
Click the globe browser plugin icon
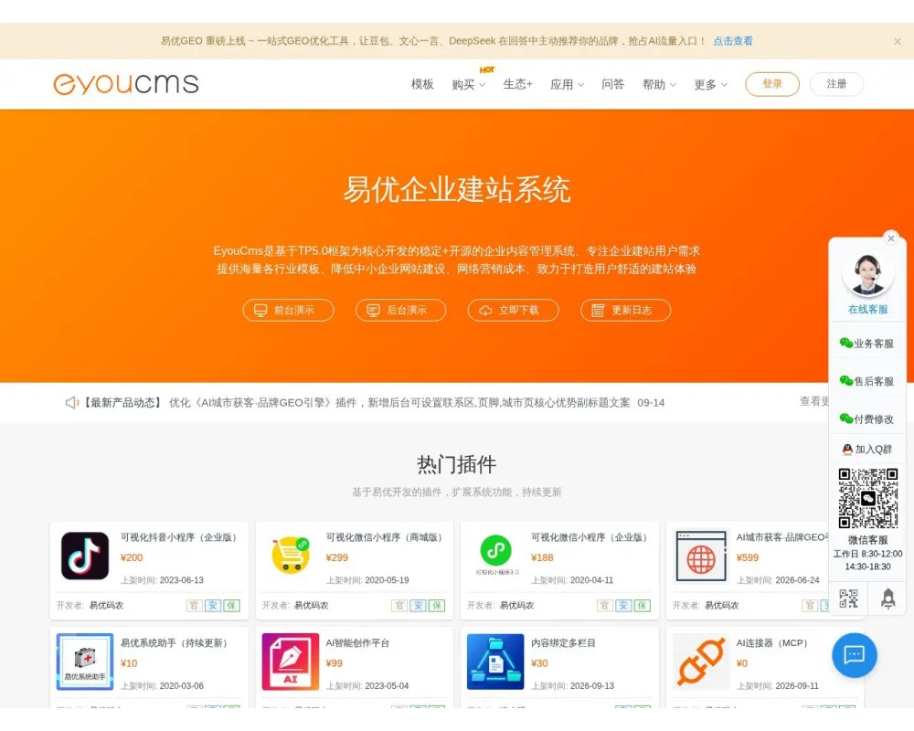click(701, 557)
